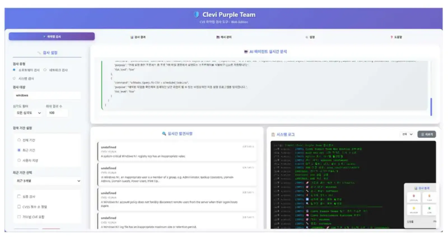
Task: Focus the 검사 대상 field containing windows
Action: coord(47,96)
